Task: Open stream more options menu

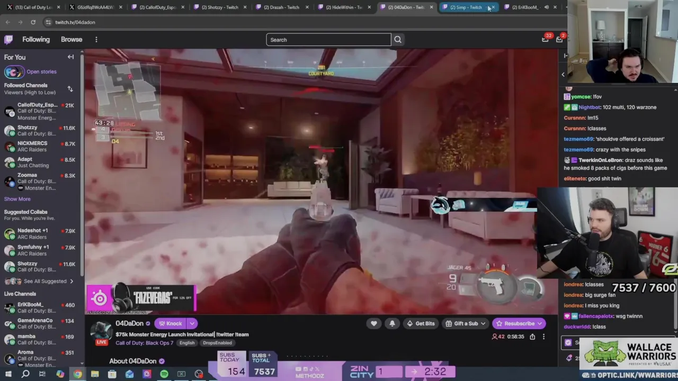Action: (x=543, y=337)
